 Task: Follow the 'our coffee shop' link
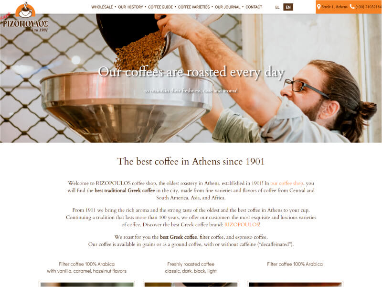[286, 183]
